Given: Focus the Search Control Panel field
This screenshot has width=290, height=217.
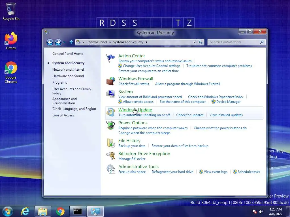Looking at the screenshot, I should pyautogui.click(x=236, y=42).
